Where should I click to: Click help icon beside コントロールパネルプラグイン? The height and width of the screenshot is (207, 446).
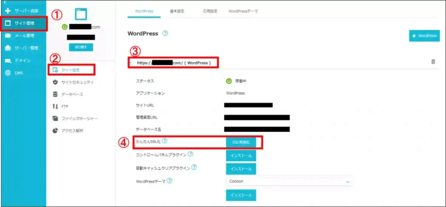(x=191, y=154)
